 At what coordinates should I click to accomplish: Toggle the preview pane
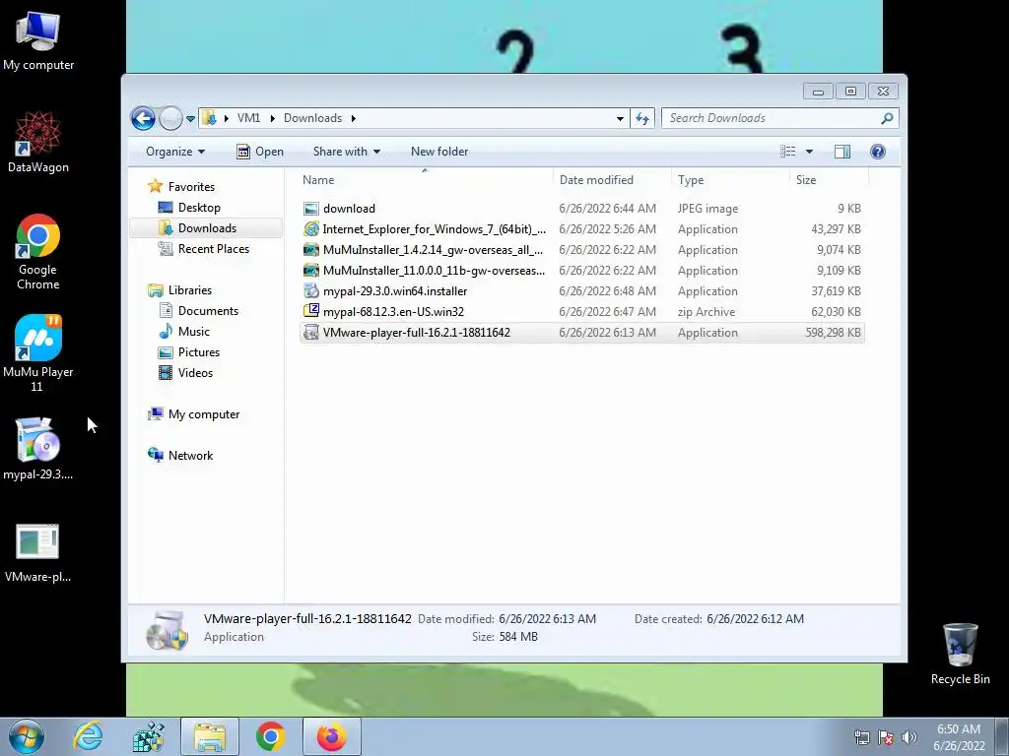pyautogui.click(x=842, y=152)
